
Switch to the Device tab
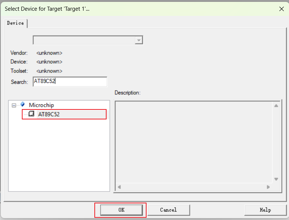[16, 23]
